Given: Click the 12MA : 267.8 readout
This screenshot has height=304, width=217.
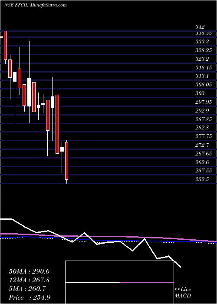Looking at the screenshot, I should tap(29, 280).
